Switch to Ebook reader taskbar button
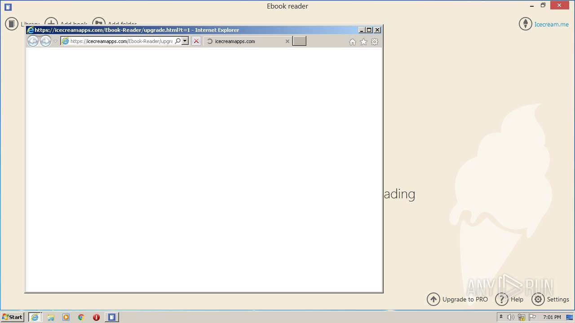Viewport: 575px width, 323px height. pyautogui.click(x=112, y=317)
